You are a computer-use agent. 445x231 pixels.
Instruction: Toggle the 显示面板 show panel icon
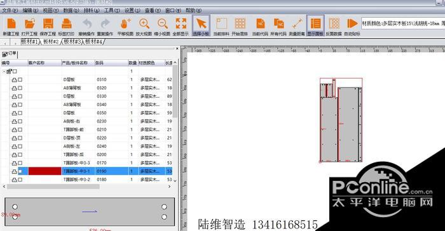coord(315,24)
